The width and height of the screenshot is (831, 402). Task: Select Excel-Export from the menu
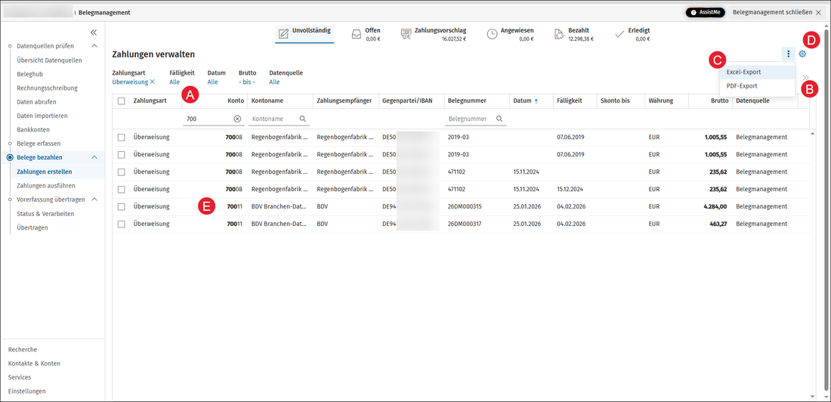[x=757, y=72]
